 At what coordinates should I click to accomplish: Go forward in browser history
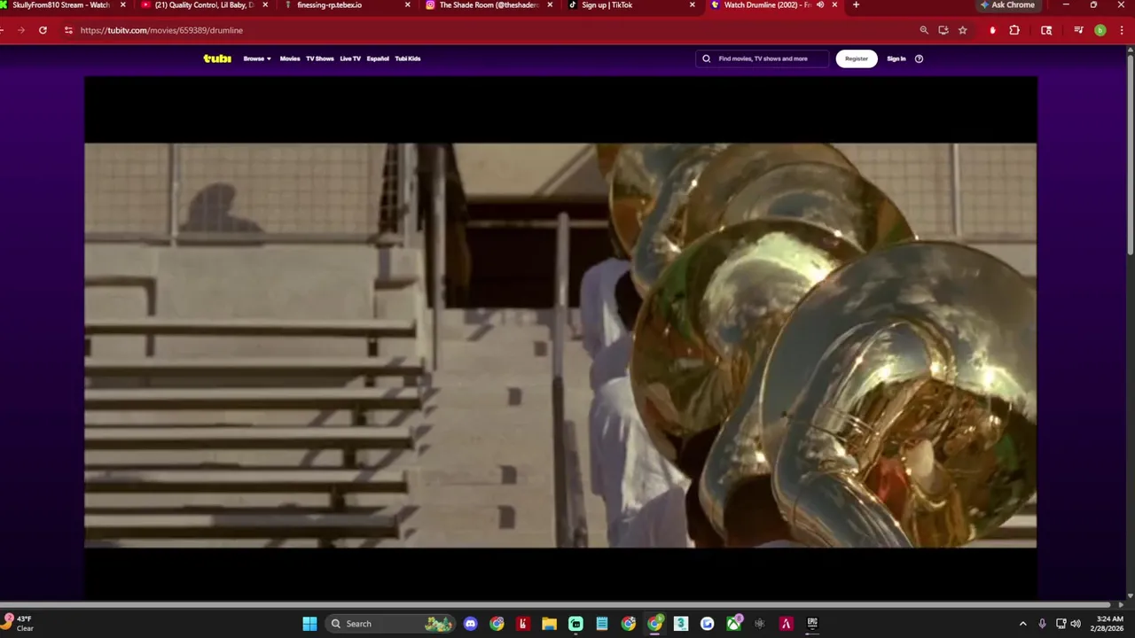(x=20, y=30)
